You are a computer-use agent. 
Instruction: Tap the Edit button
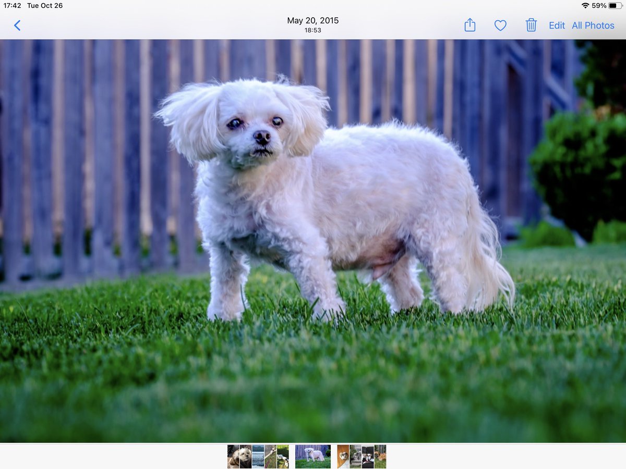(557, 25)
